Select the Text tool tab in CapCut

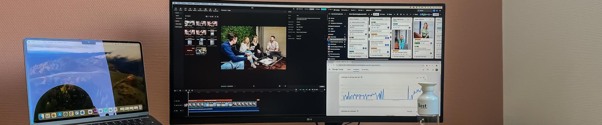click(185, 9)
